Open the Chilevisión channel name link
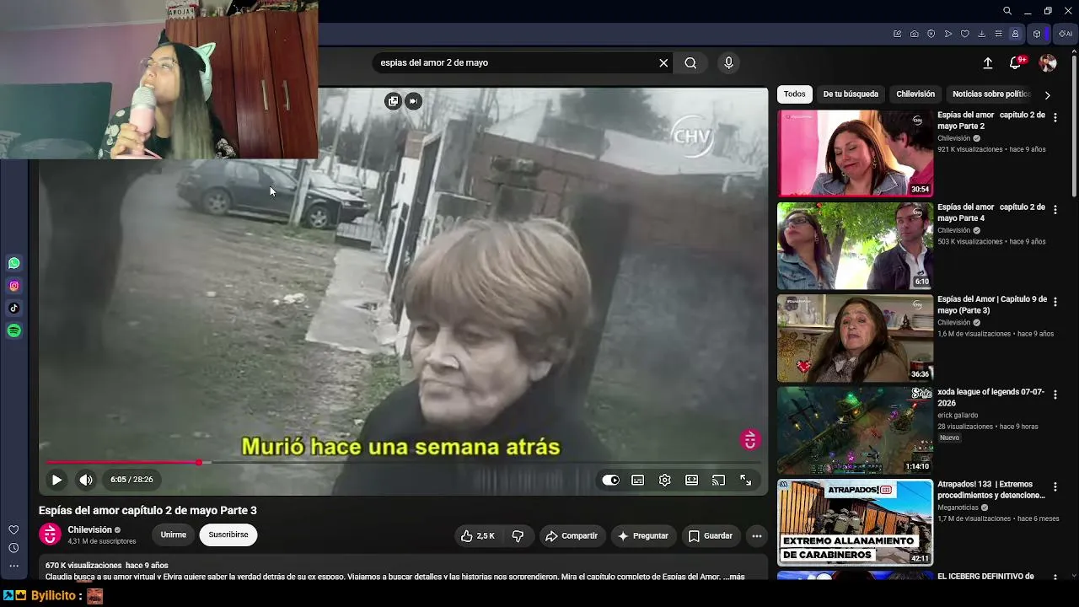Screen dimensions: 1079x607 pos(90,529)
